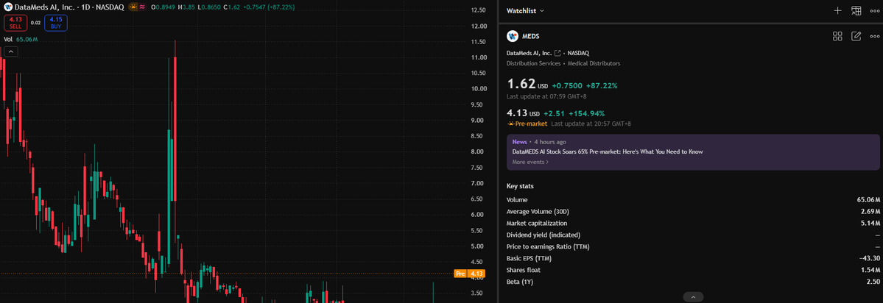Click the pink wavy data status icon
This screenshot has height=303, width=883.
point(142,7)
